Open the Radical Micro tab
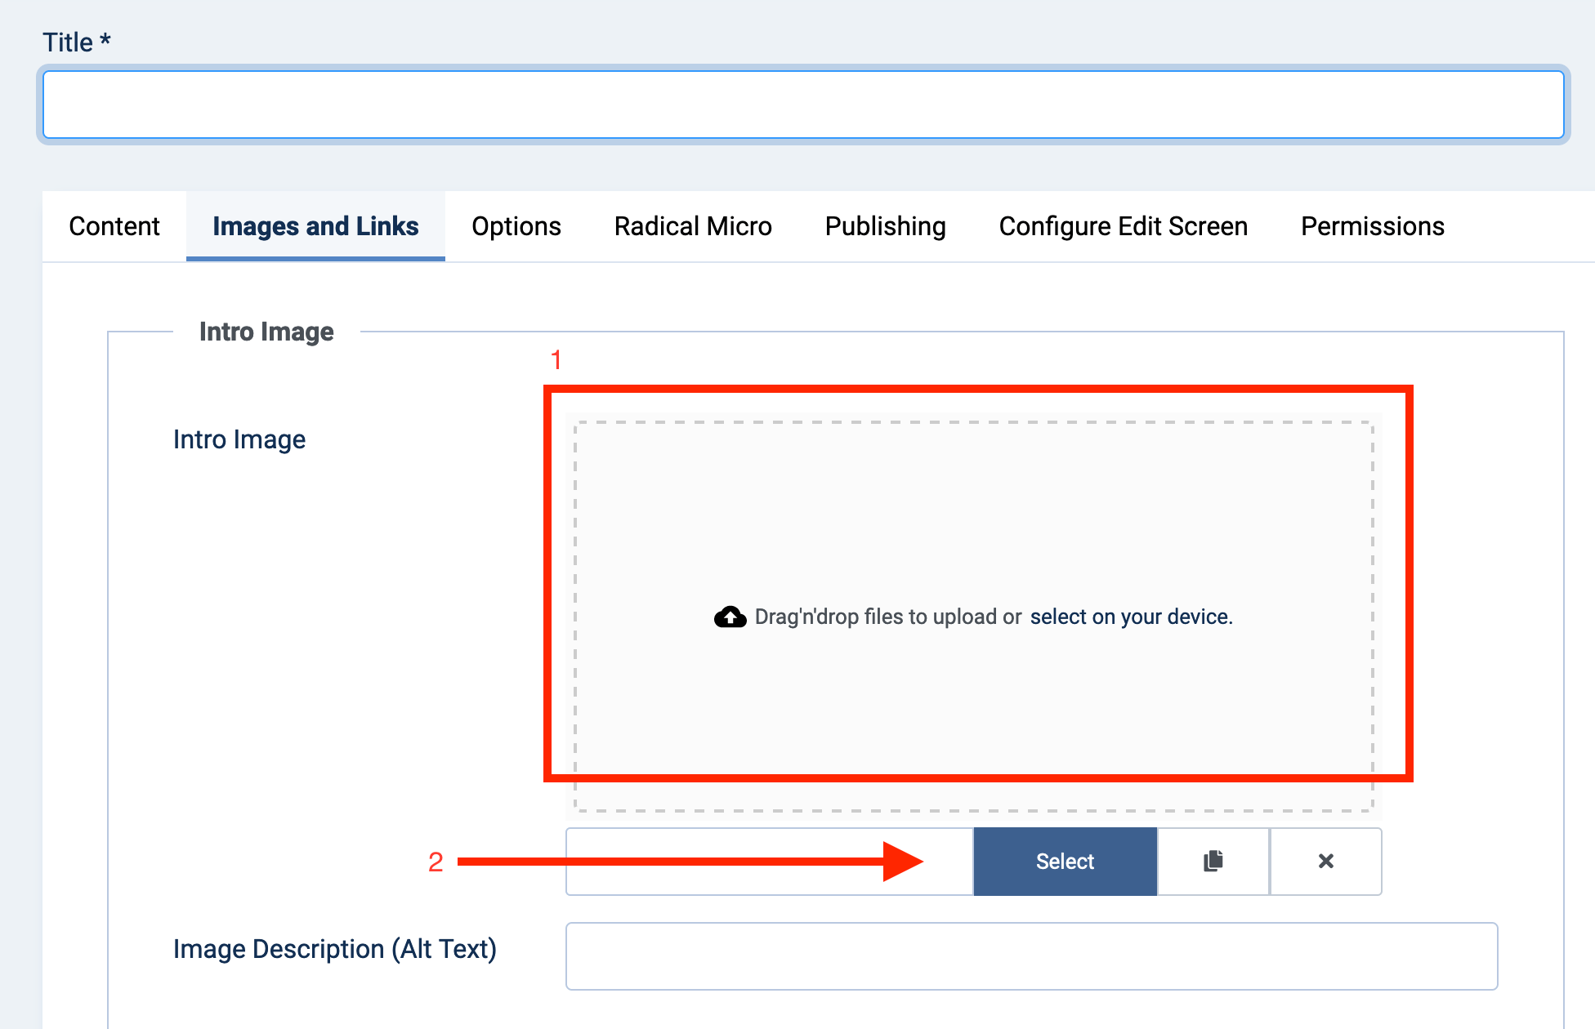Image resolution: width=1595 pixels, height=1029 pixels. point(692,226)
